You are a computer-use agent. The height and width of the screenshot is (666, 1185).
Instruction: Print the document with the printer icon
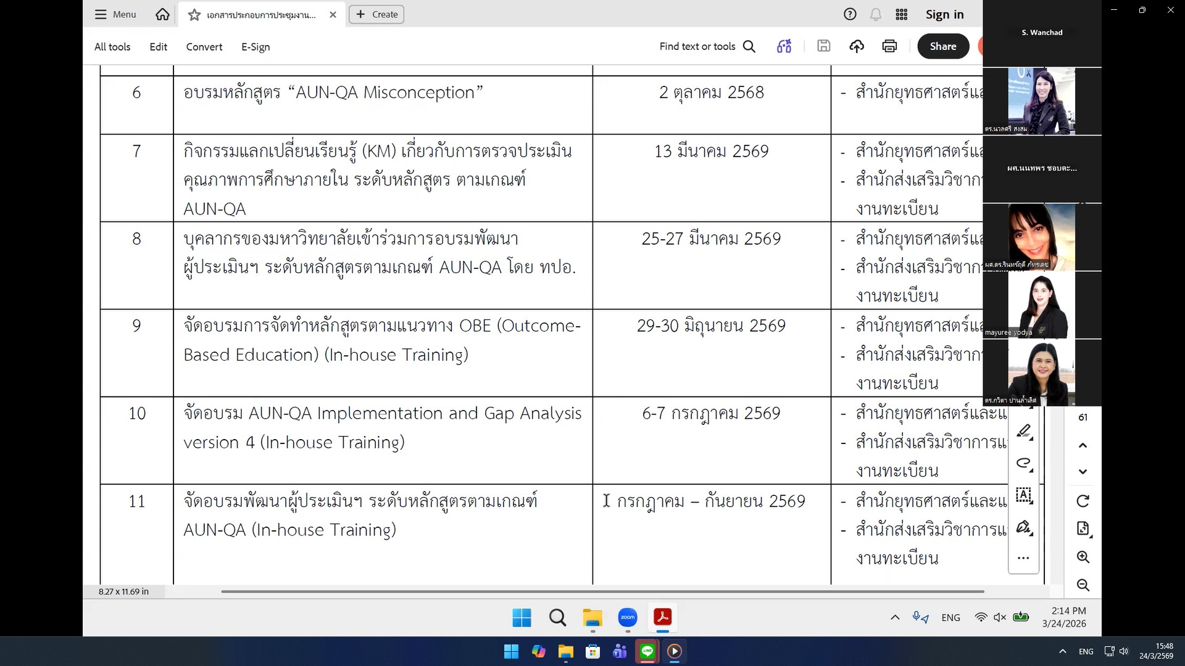point(889,46)
